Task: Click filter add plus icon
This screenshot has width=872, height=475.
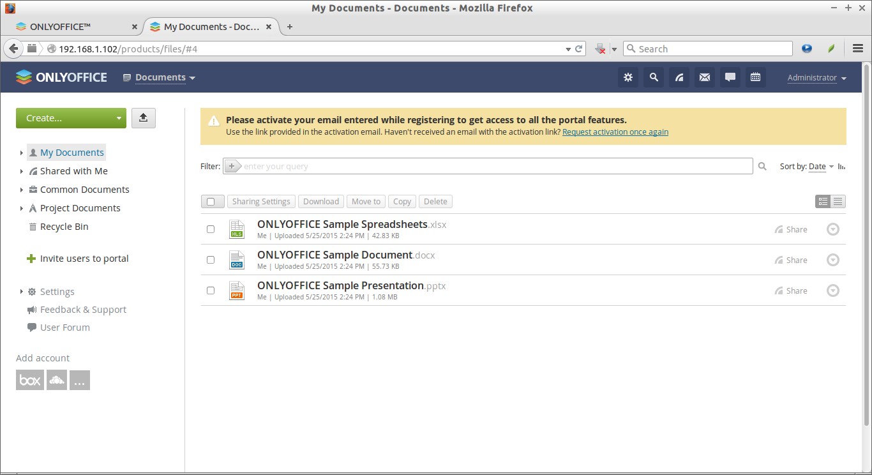Action: point(232,166)
